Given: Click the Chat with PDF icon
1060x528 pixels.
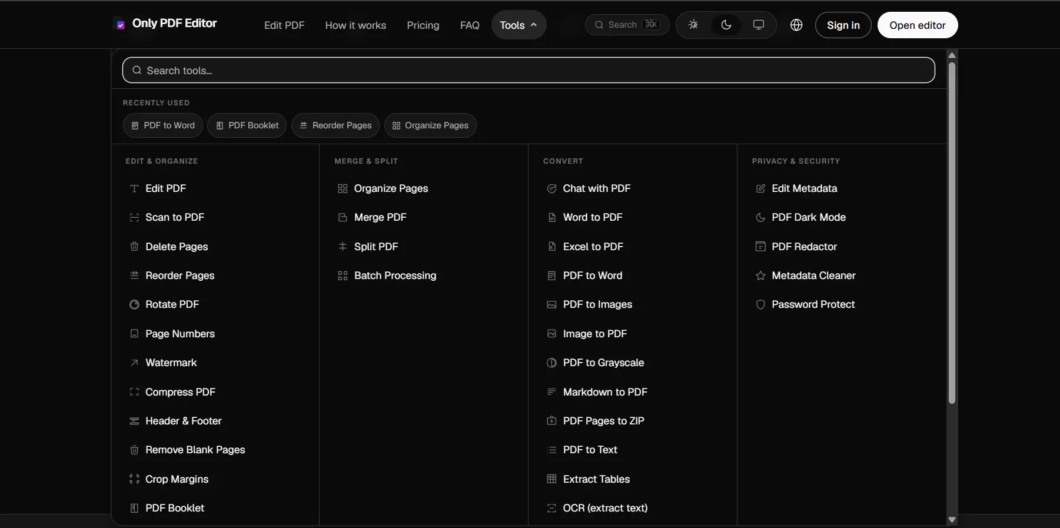Looking at the screenshot, I should (x=551, y=188).
